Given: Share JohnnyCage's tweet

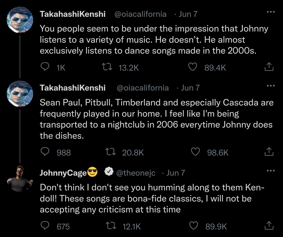Looking at the screenshot, I should (x=268, y=226).
